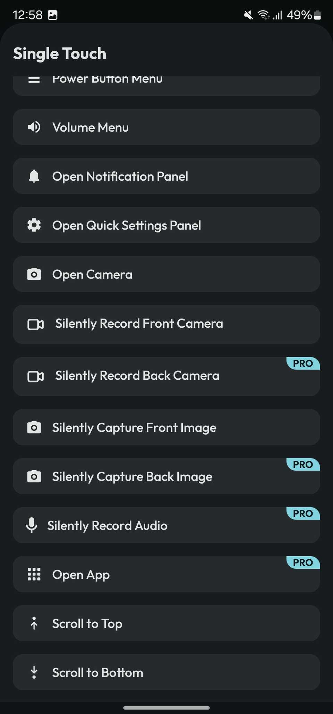Tap PRO badge on Open App
Viewport: 333px width, 714px height.
tap(303, 562)
